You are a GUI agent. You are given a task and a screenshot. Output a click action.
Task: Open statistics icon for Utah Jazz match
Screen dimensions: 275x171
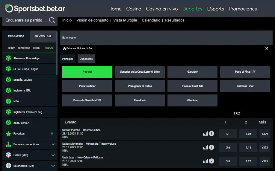[205, 161]
